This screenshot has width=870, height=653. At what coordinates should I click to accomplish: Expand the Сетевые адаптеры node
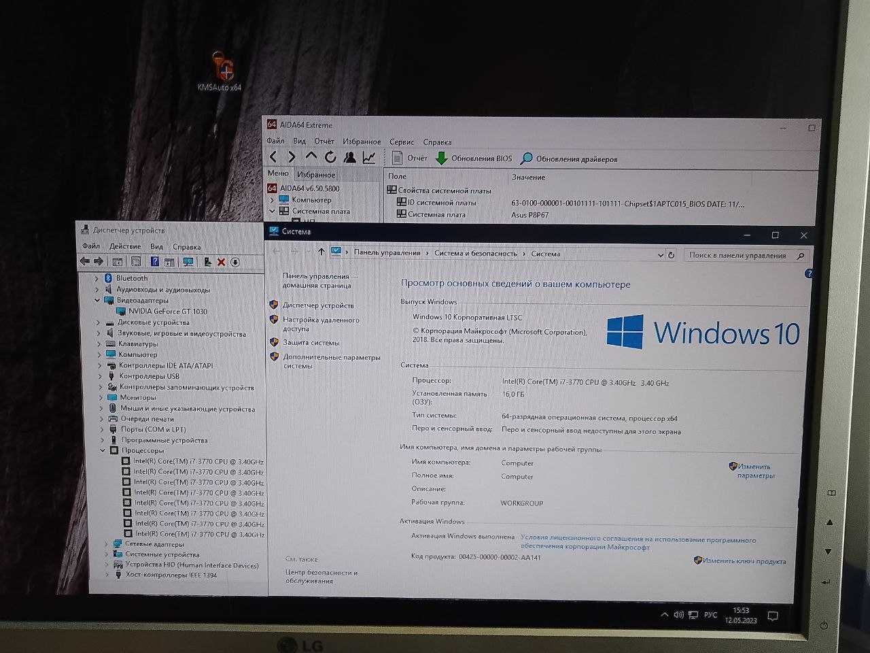click(x=106, y=544)
